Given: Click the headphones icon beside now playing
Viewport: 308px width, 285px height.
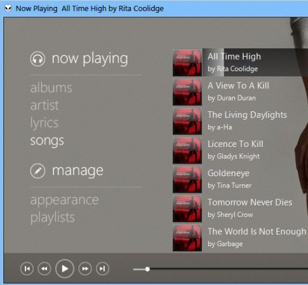Looking at the screenshot, I should coord(37,59).
